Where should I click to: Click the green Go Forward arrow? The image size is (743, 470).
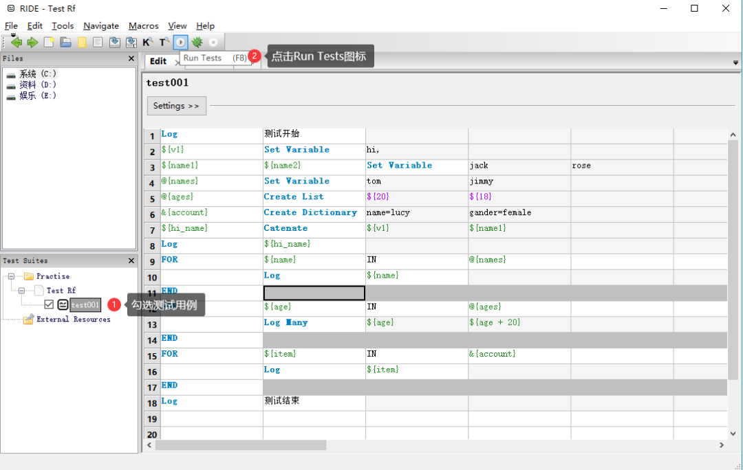coord(32,42)
